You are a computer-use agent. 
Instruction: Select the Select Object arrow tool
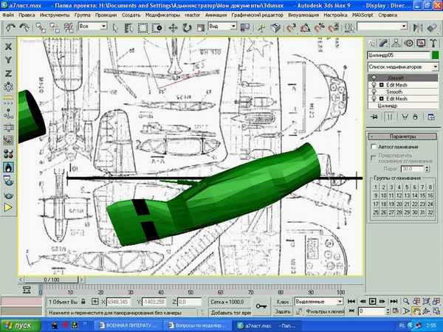(x=115, y=28)
